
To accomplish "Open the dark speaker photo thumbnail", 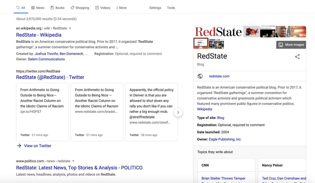I will click(x=267, y=32).
